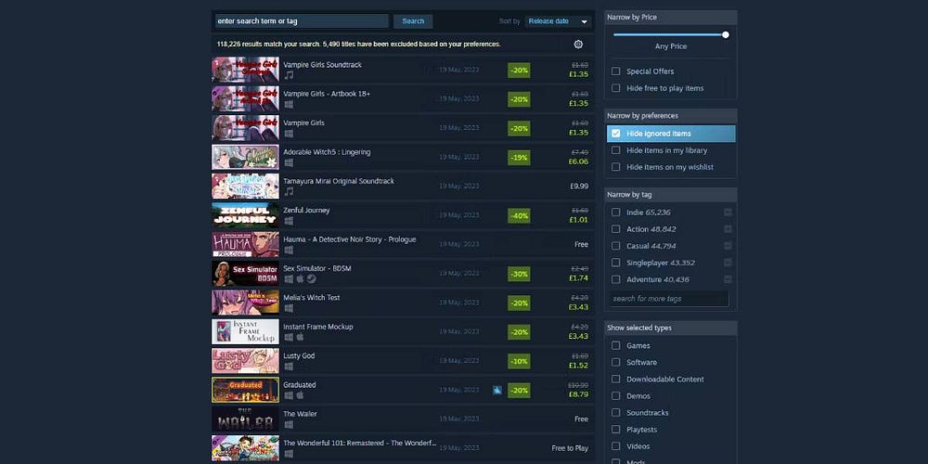The width and height of the screenshot is (928, 464).
Task: Filter by Downloadable Content type
Action: click(x=616, y=380)
